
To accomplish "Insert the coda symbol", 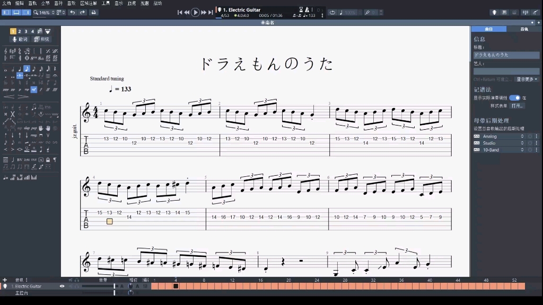I will click(x=27, y=58).
